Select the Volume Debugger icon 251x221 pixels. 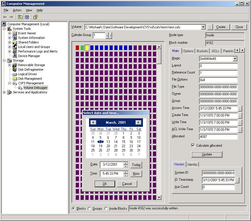(x=20, y=88)
